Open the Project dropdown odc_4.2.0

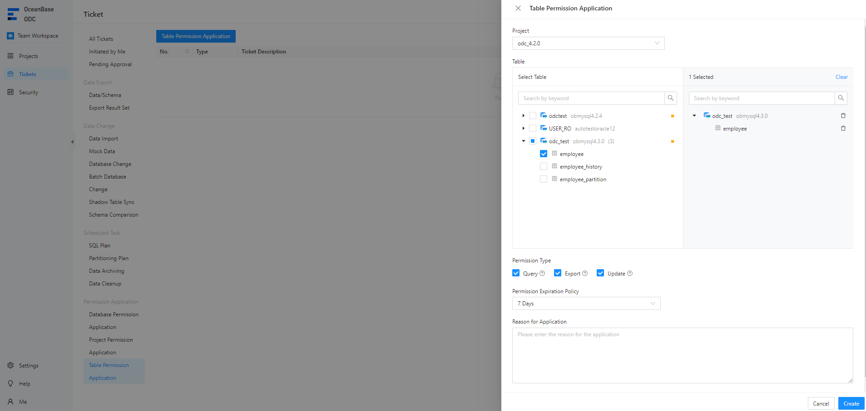[x=588, y=44]
